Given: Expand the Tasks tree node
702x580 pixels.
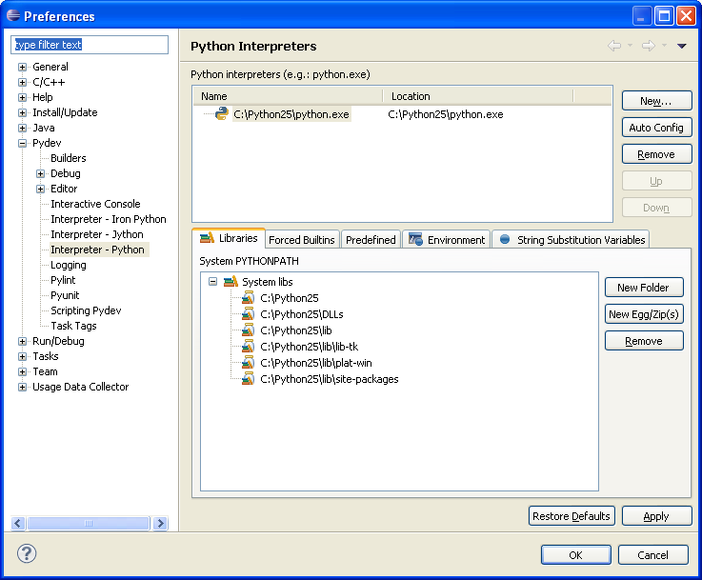Looking at the screenshot, I should pyautogui.click(x=22, y=357).
